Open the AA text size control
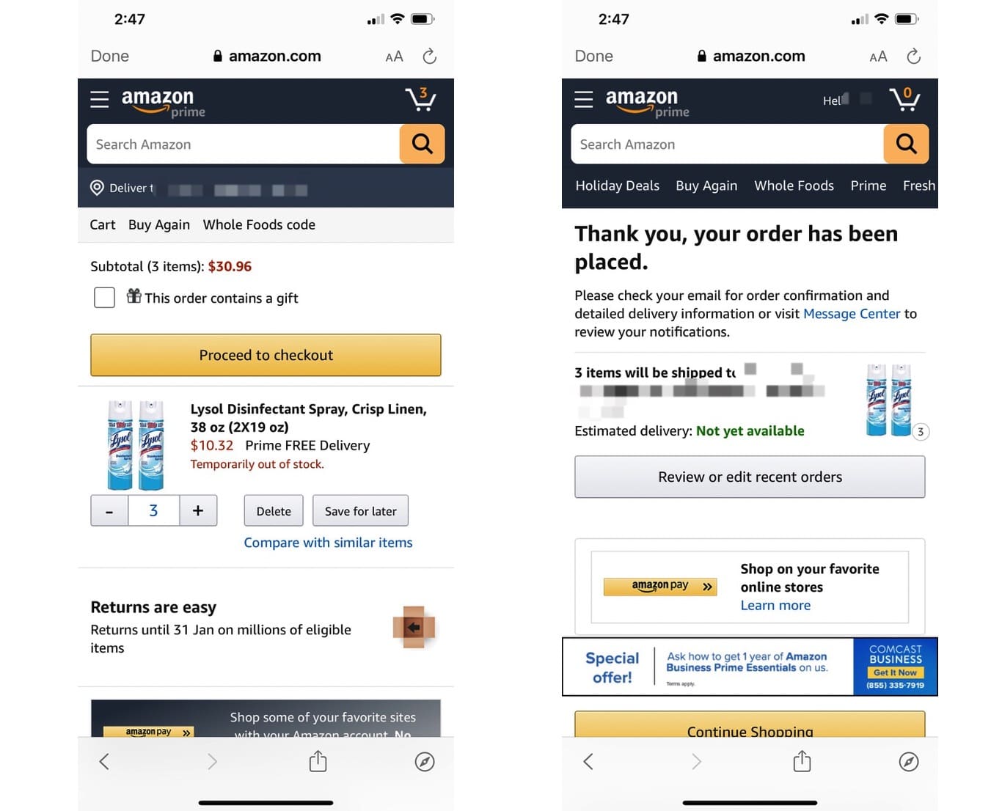1002x811 pixels. tap(394, 56)
